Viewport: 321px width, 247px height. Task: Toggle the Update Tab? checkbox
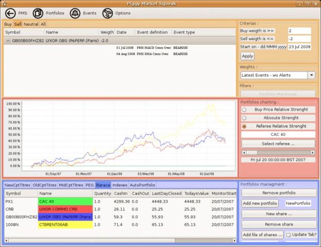[x=288, y=235]
